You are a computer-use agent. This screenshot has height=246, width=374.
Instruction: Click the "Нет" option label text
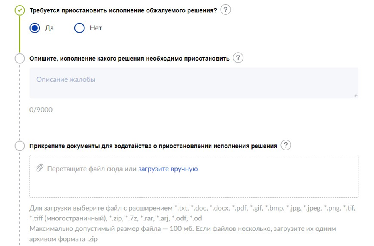[96, 28]
